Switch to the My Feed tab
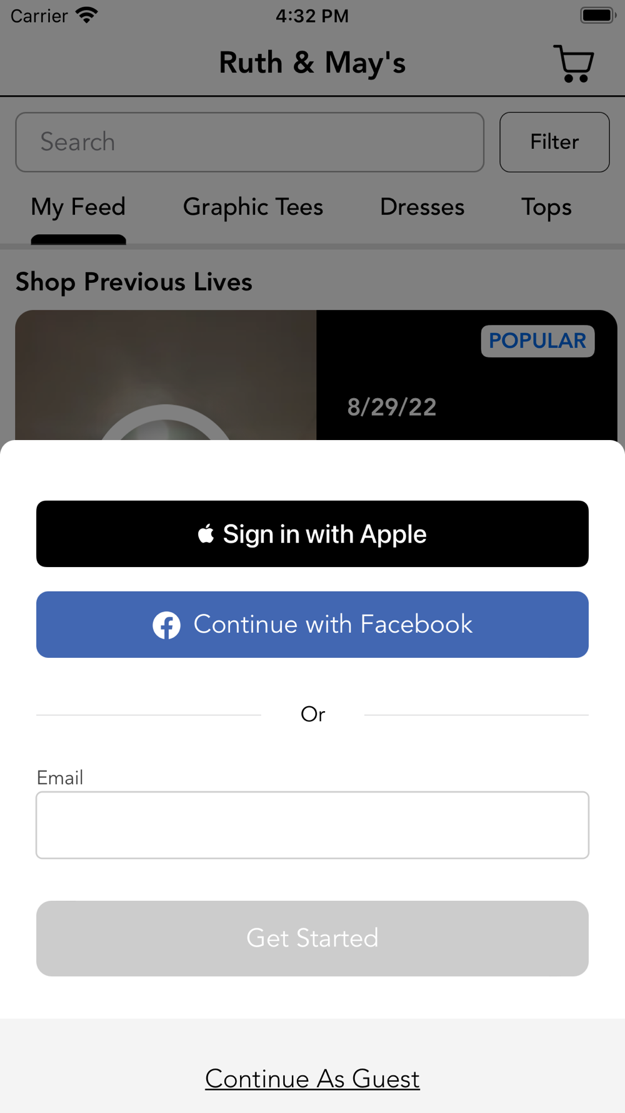The height and width of the screenshot is (1113, 625). 78,207
